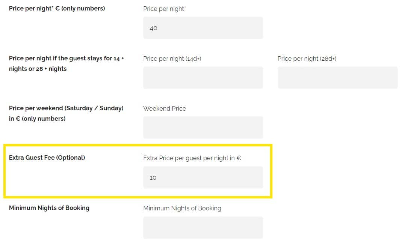Click the Price per night input containing 40
Viewport: 408px width, 246px height.
203,28
